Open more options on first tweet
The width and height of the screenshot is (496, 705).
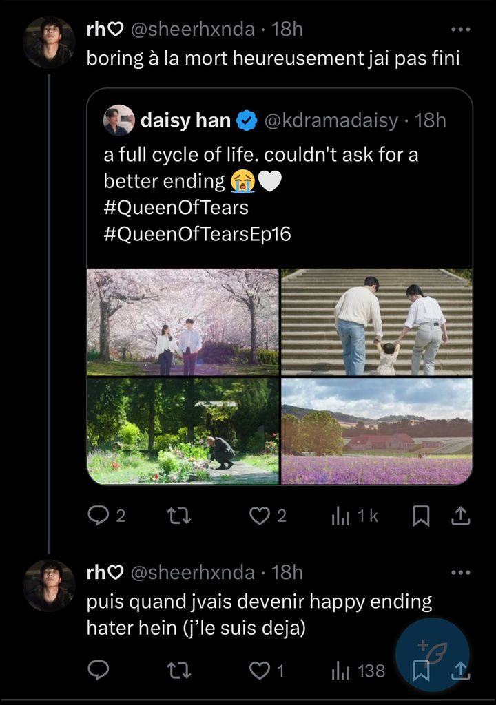coord(459,30)
